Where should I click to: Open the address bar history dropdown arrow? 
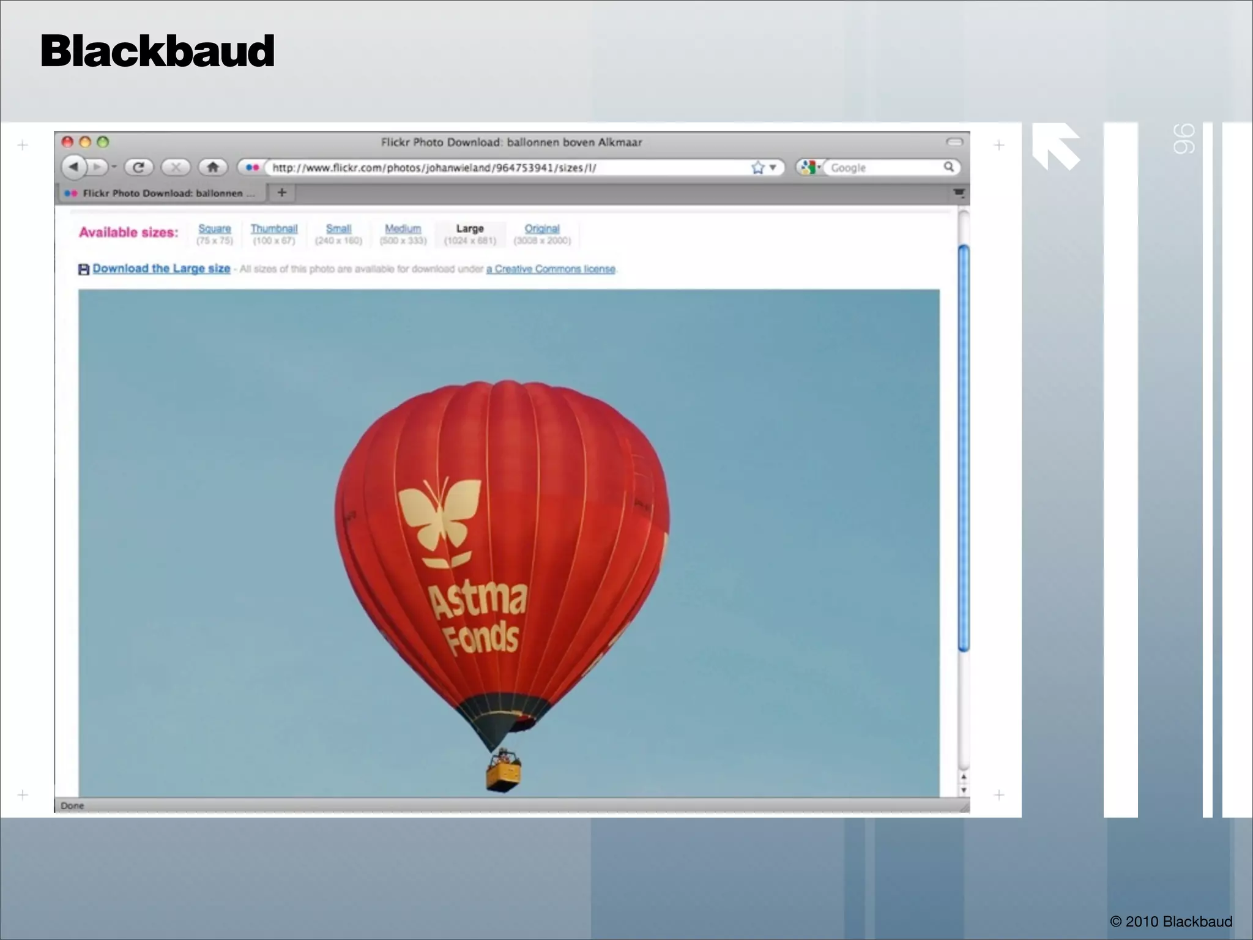tap(773, 167)
